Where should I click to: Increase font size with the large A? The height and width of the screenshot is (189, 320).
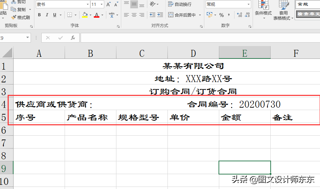[x=108, y=4]
